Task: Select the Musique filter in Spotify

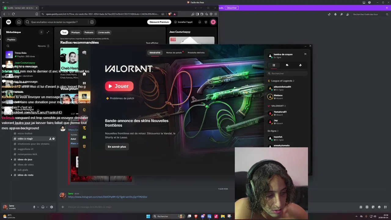Action: [x=75, y=32]
